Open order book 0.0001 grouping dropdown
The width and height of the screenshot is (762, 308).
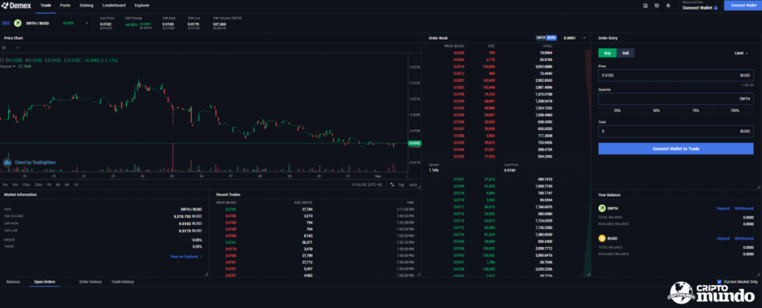pos(574,37)
